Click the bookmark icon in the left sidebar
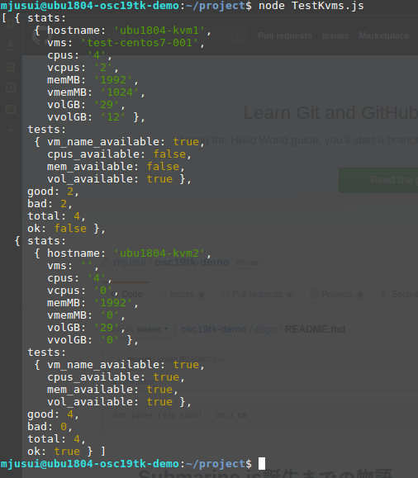Image resolution: width=418 pixels, height=478 pixels. (x=11, y=24)
